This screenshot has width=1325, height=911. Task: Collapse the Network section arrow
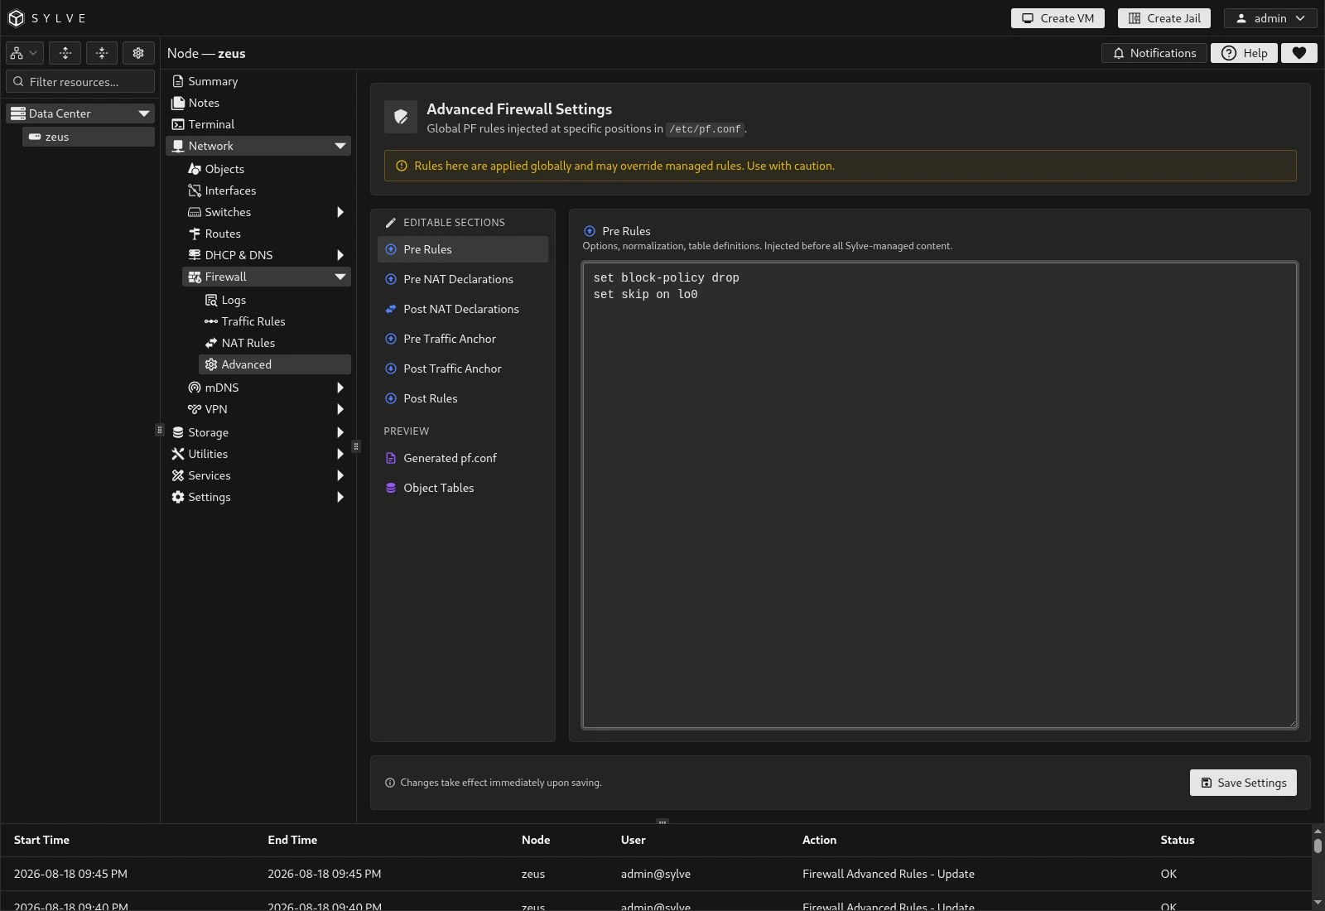[x=340, y=146]
